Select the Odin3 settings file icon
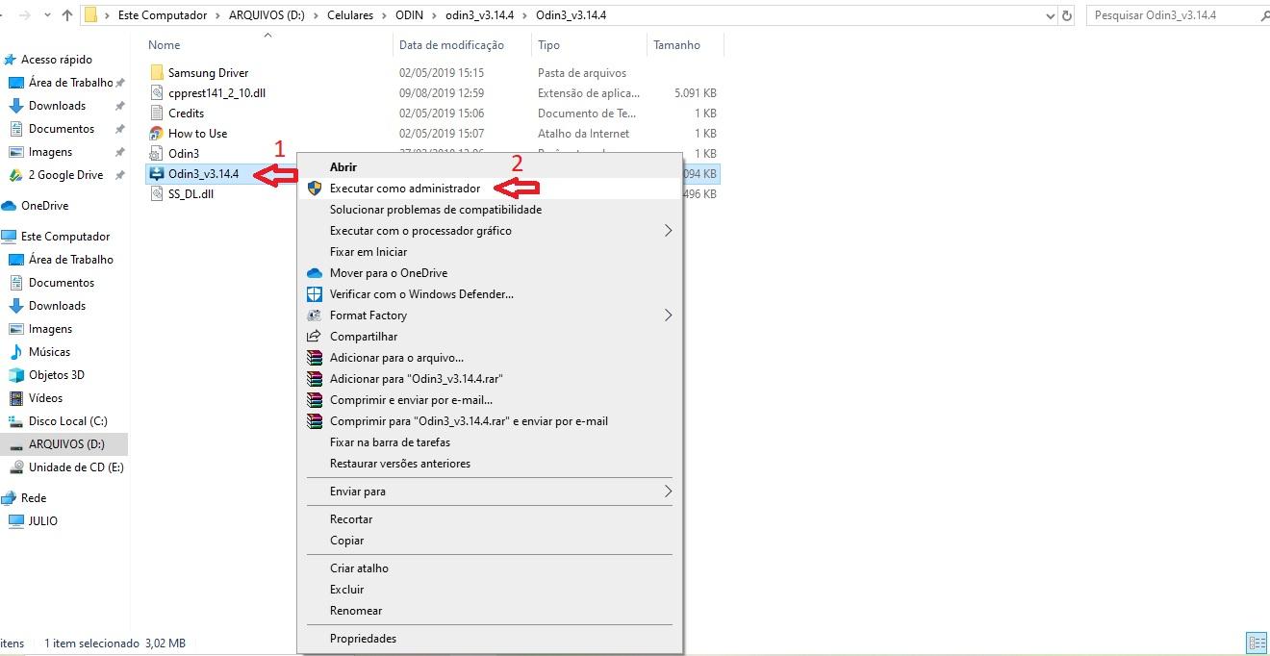This screenshot has width=1270, height=656. coord(158,154)
